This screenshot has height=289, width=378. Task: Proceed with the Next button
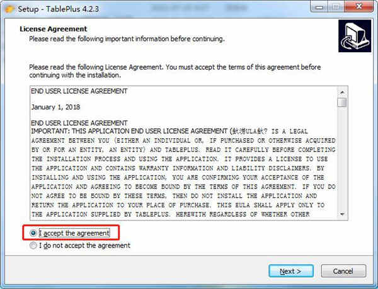click(x=291, y=271)
